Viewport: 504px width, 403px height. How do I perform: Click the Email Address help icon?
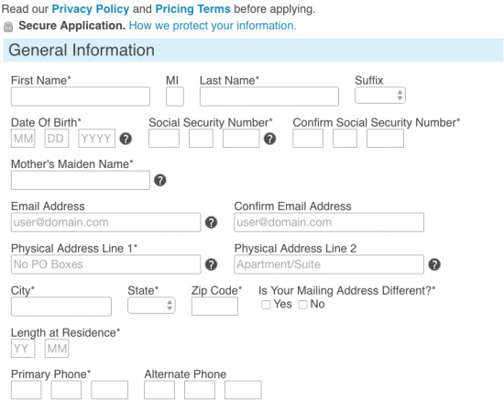click(211, 222)
